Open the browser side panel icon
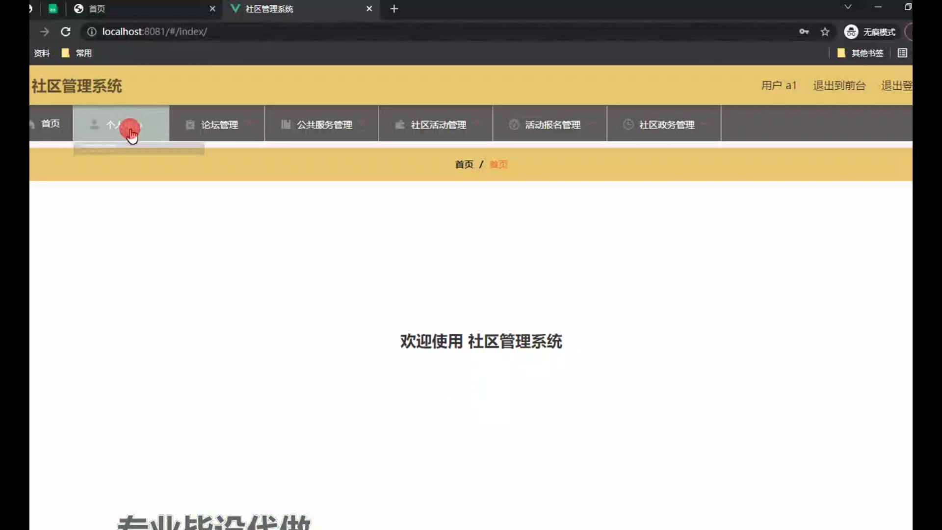 coord(902,53)
